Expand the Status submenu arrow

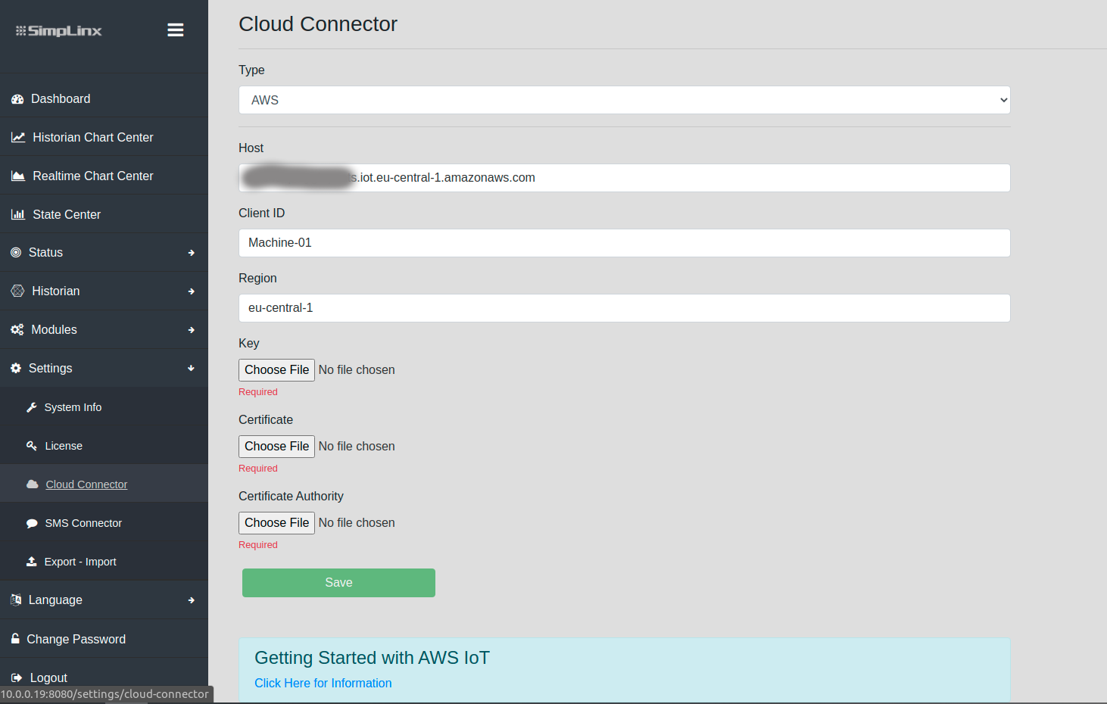coord(192,253)
